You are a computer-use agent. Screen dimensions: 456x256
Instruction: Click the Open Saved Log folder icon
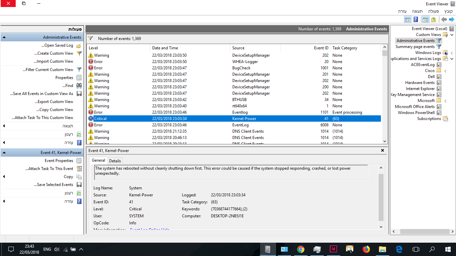79,46
